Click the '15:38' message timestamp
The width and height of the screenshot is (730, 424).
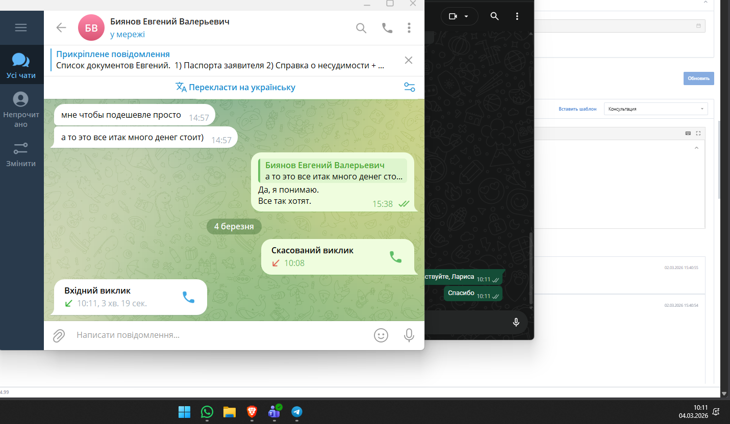point(383,204)
